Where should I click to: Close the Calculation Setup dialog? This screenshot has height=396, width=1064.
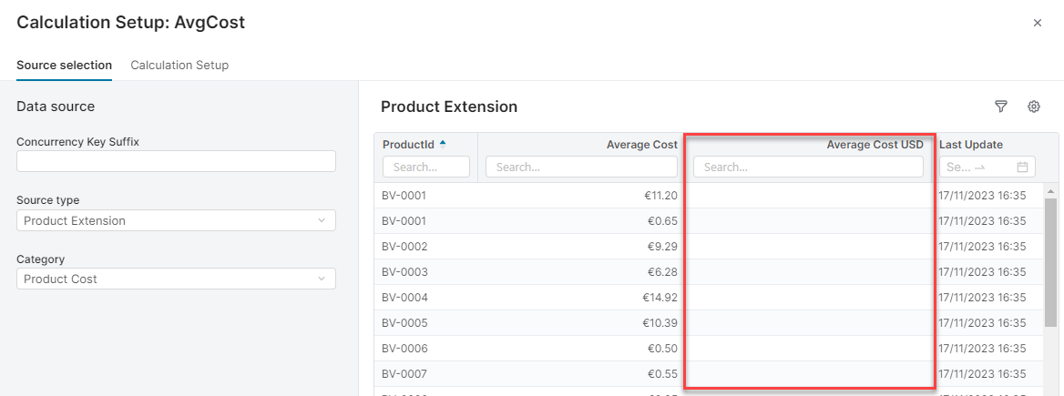click(1037, 23)
